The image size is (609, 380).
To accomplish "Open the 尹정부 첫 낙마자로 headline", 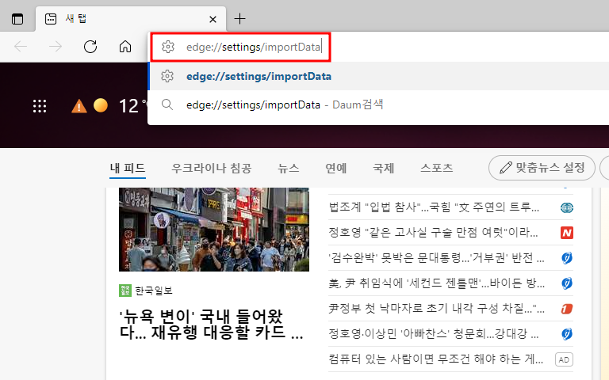I will pos(436,309).
